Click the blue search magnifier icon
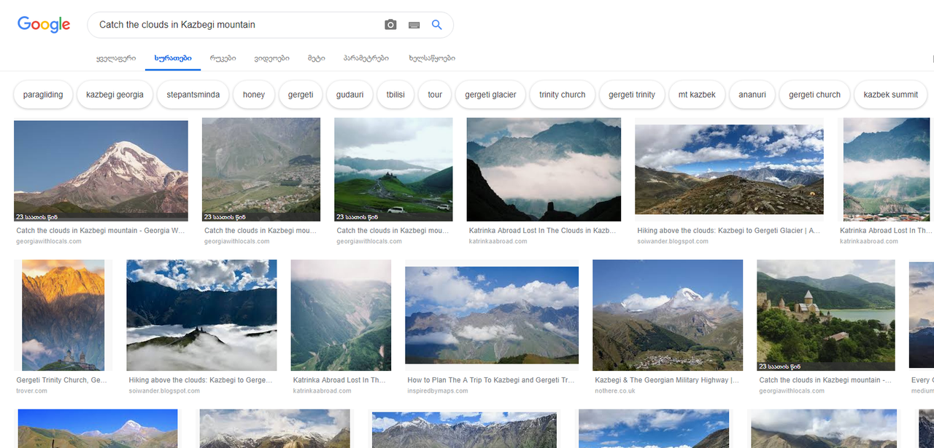 point(437,25)
